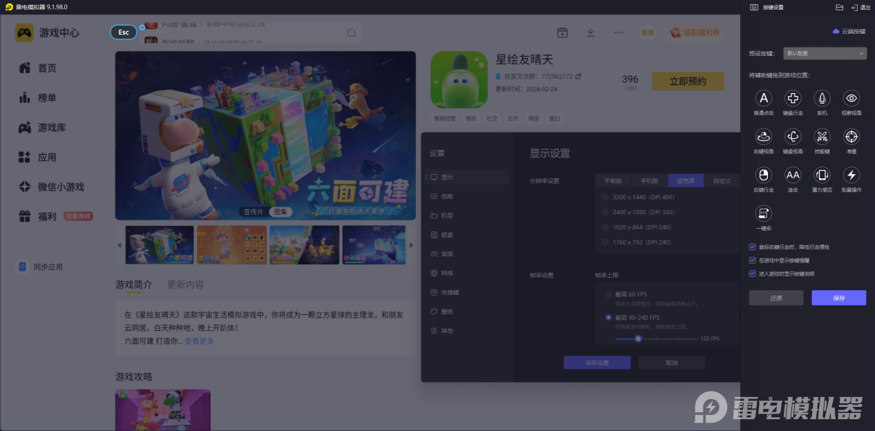Select the 一键宏 macro script icon
Image resolution: width=875 pixels, height=431 pixels.
(763, 213)
